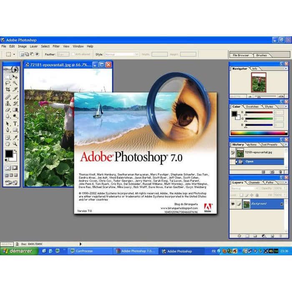
Task: Click the démarrer Start button
Action: click(x=19, y=251)
